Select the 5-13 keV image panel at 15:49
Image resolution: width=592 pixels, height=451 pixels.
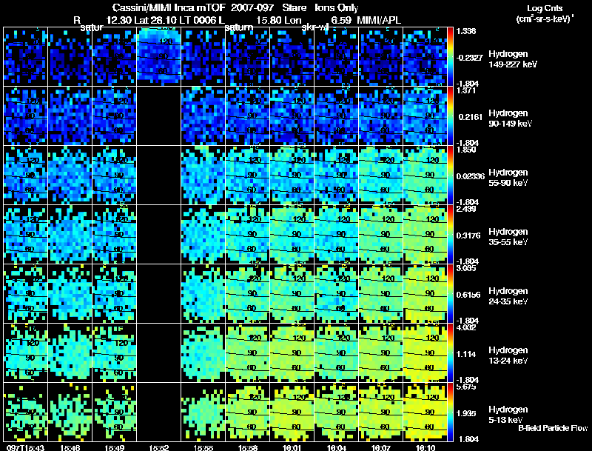[x=115, y=412]
